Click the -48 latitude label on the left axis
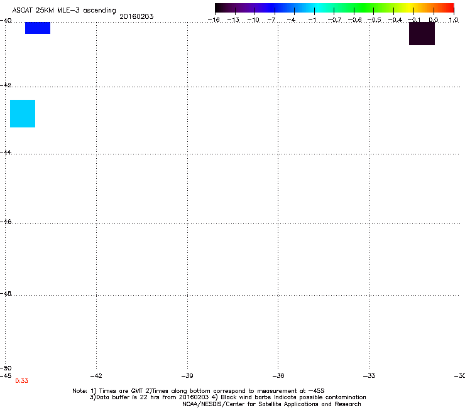This screenshot has height=408, width=465. tap(6, 293)
